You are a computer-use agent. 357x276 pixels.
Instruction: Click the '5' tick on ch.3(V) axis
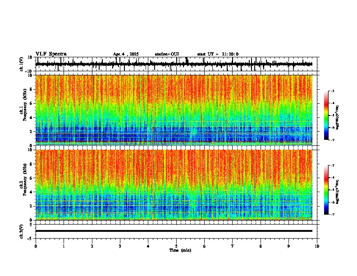click(x=32, y=224)
